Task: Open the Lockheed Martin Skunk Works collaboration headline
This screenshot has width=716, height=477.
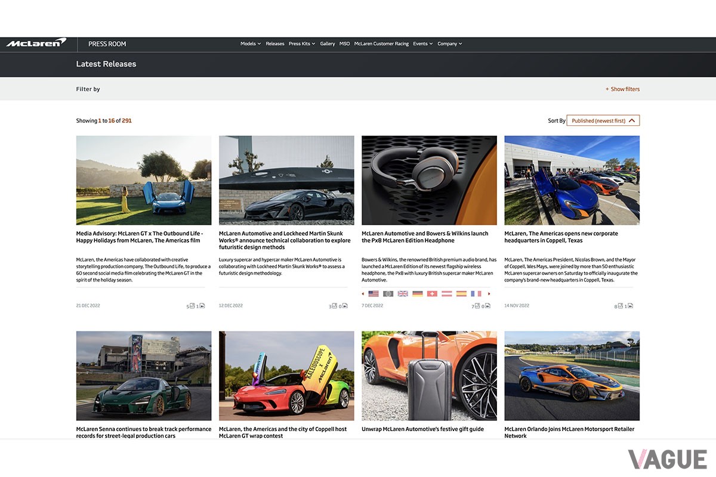Action: click(285, 240)
